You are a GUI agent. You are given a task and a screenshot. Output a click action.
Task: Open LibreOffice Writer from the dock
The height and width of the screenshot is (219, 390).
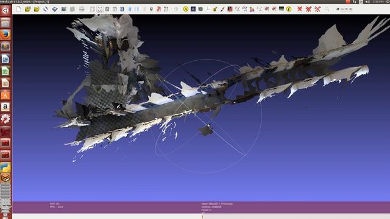pyautogui.click(x=5, y=59)
